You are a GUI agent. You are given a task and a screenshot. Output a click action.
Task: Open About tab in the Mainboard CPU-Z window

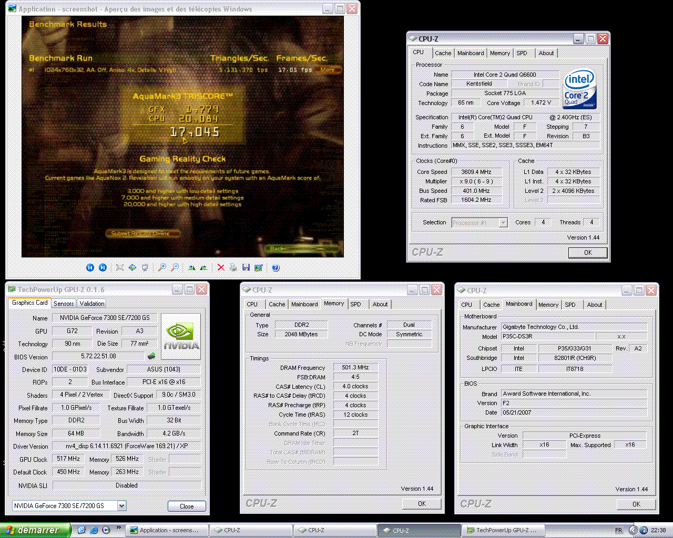pyautogui.click(x=595, y=305)
